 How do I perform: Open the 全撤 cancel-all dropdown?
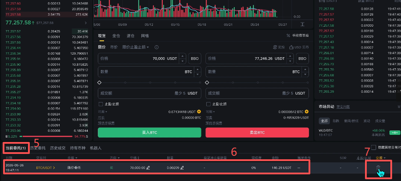click(381, 158)
